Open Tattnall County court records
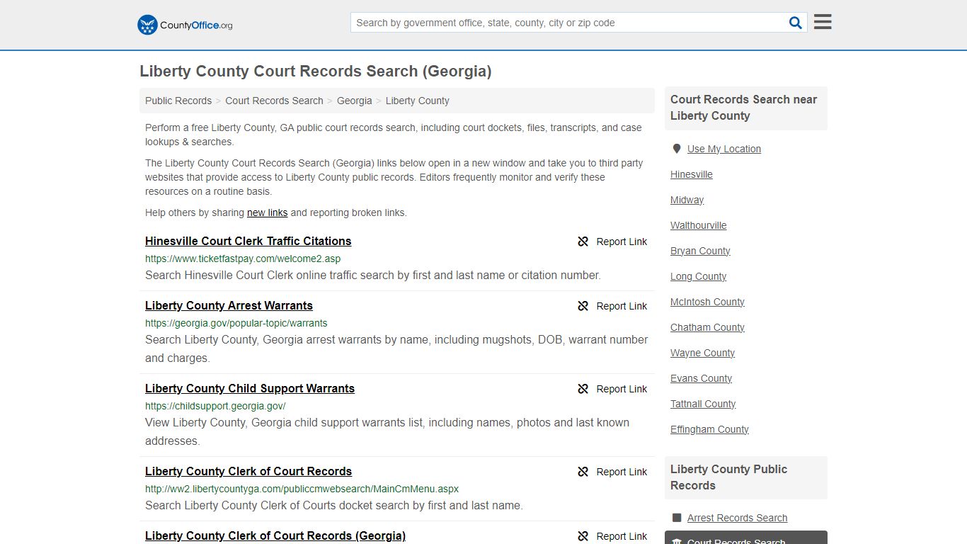Viewport: 967px width, 544px height. [x=703, y=404]
